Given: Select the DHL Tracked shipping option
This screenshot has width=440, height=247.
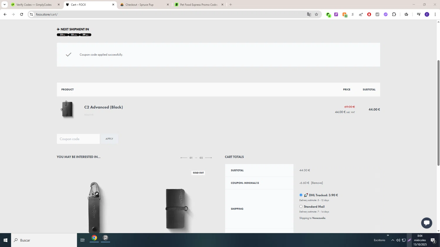Looking at the screenshot, I should 301,195.
